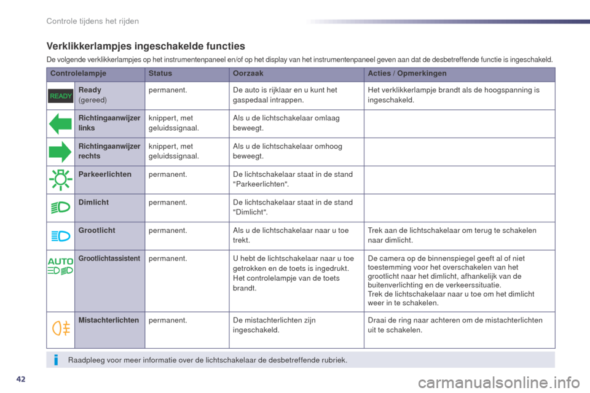Click 'permanent.' status in Grootlichtassistent row
Screen dimensions: 590x393
(168, 259)
